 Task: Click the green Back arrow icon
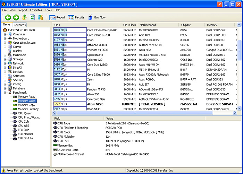pyautogui.click(x=8, y=17)
